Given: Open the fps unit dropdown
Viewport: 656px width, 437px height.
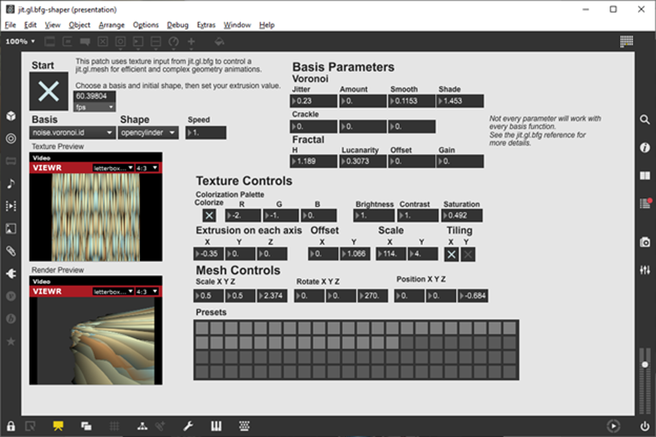Looking at the screenshot, I should click(95, 107).
